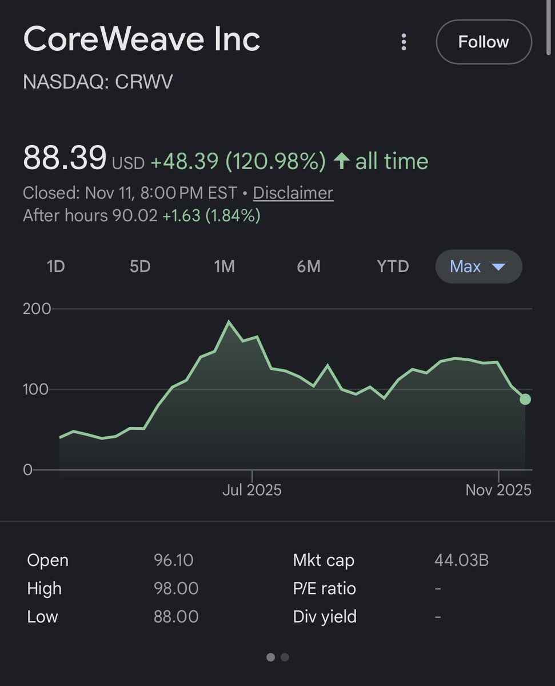Select the first pagination dot
555x686 pixels.
271,657
